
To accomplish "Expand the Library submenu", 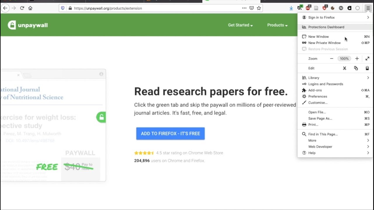I will point(335,78).
